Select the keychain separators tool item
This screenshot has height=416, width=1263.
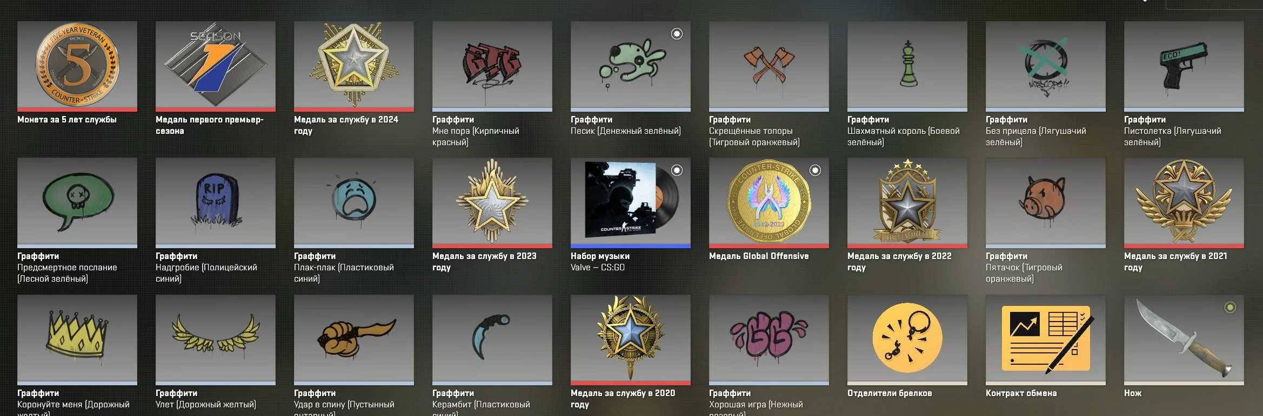907,339
